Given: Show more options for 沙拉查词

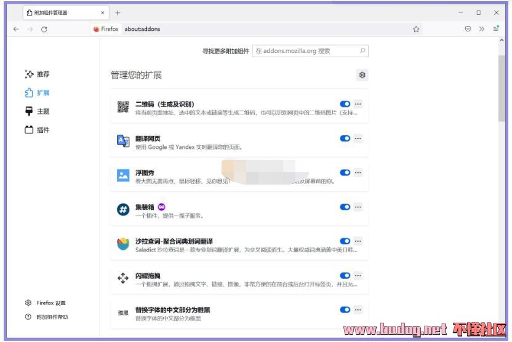Looking at the screenshot, I should coord(358,241).
